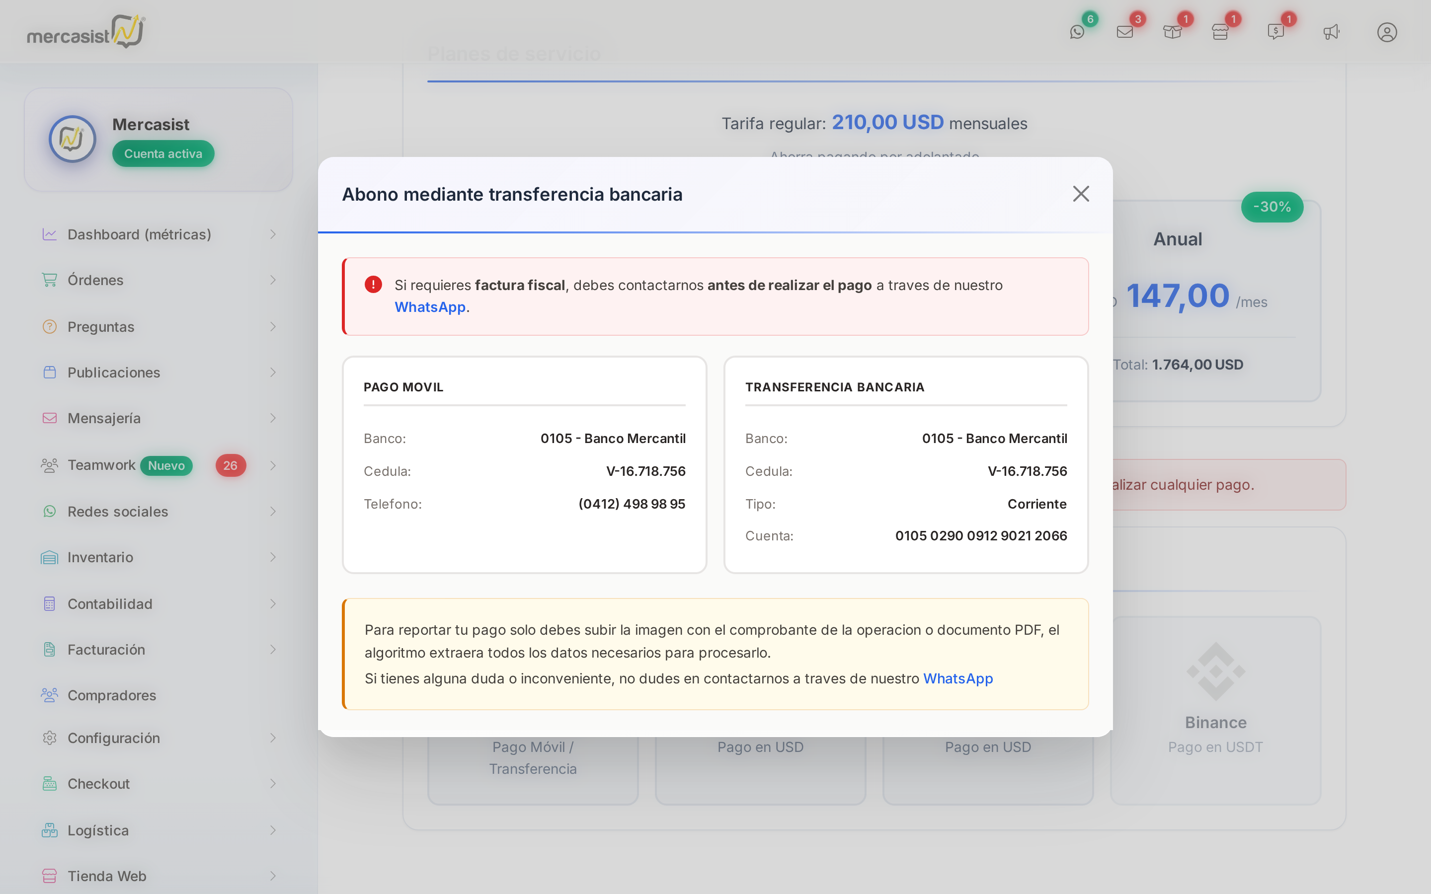This screenshot has width=1431, height=894.
Task: Click account number 0105 0290 0912 9021 2066
Action: 981,536
